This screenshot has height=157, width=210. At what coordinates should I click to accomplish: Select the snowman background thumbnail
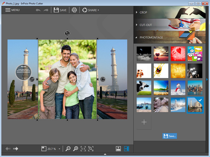pyautogui.click(x=178, y=88)
